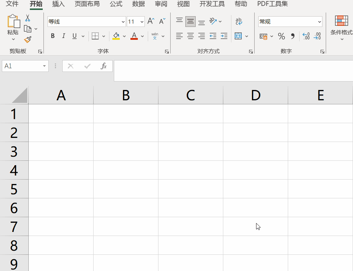Expand the Name Box dropdown arrow
Viewport: 353px width, 271px height.
pos(44,66)
